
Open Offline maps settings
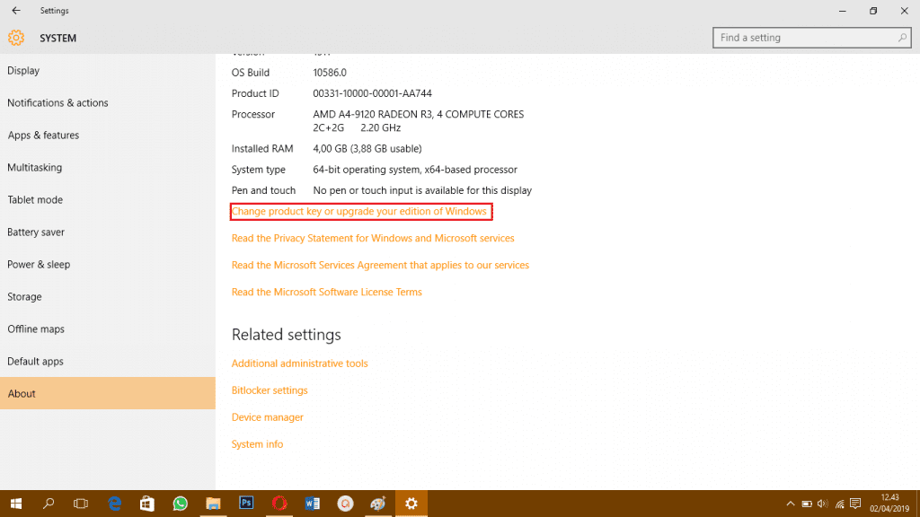[108, 329]
